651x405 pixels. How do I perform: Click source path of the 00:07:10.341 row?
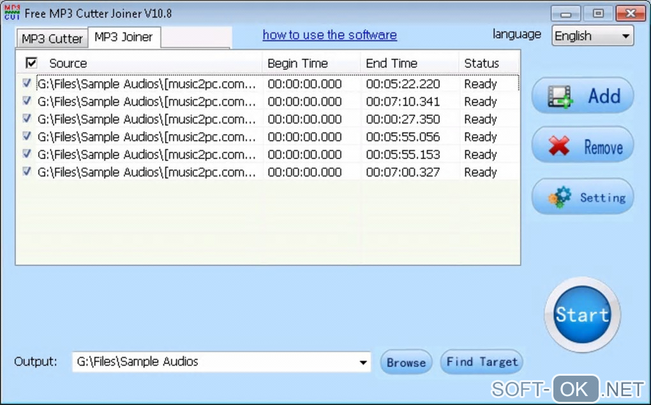click(x=147, y=101)
